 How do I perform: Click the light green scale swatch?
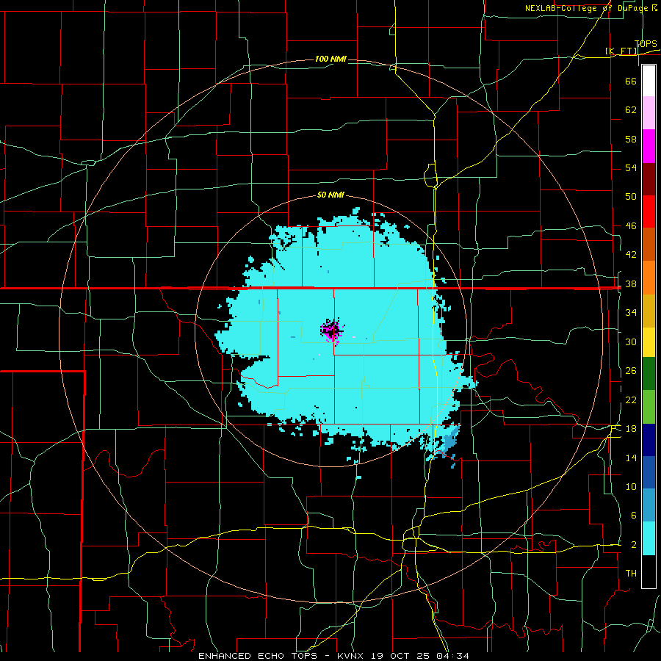coord(649,407)
